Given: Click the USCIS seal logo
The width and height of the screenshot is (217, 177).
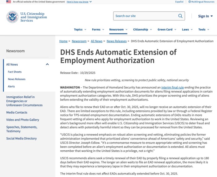Looking at the screenshot, I should (x=12, y=17).
